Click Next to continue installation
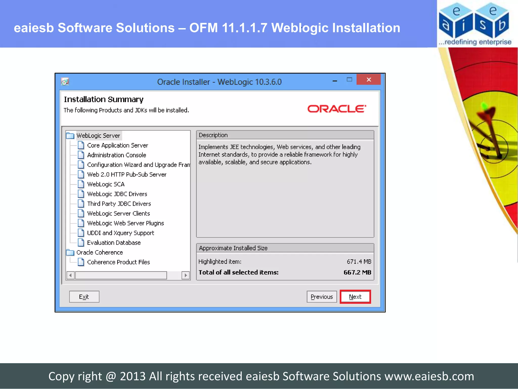This screenshot has width=518, height=389. pyautogui.click(x=355, y=297)
